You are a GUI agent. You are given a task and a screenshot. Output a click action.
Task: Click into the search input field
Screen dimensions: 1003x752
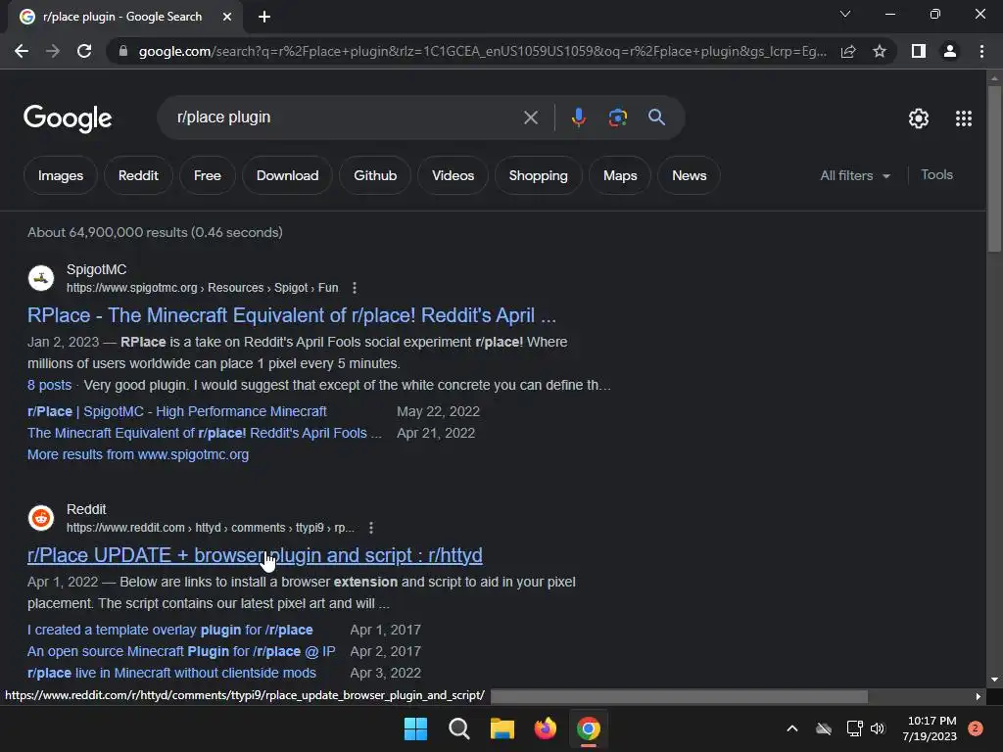(x=346, y=117)
